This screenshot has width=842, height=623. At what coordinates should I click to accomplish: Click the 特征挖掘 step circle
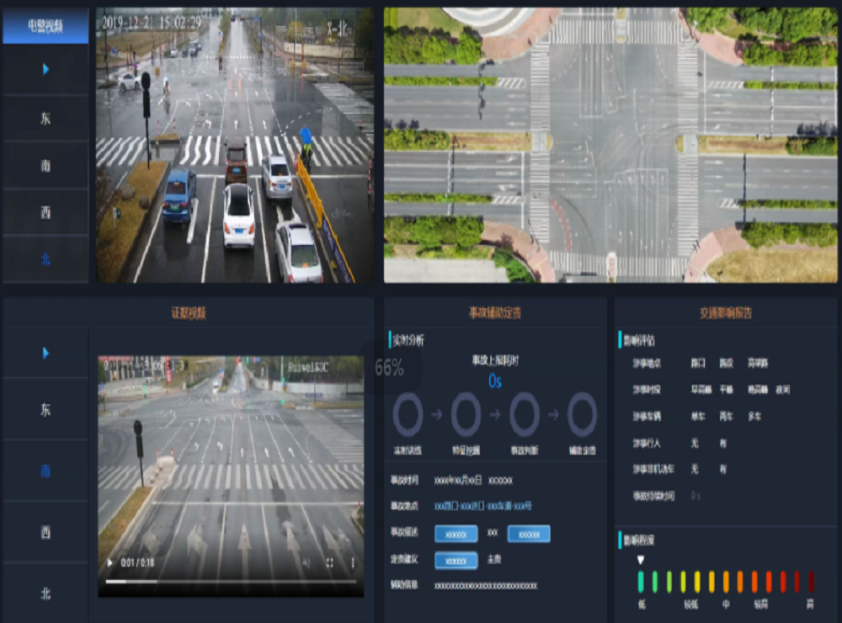pos(466,415)
